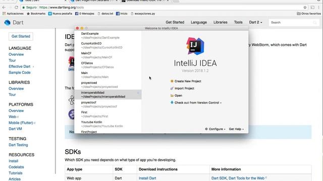Open Codelabs in sidebar

(16, 167)
